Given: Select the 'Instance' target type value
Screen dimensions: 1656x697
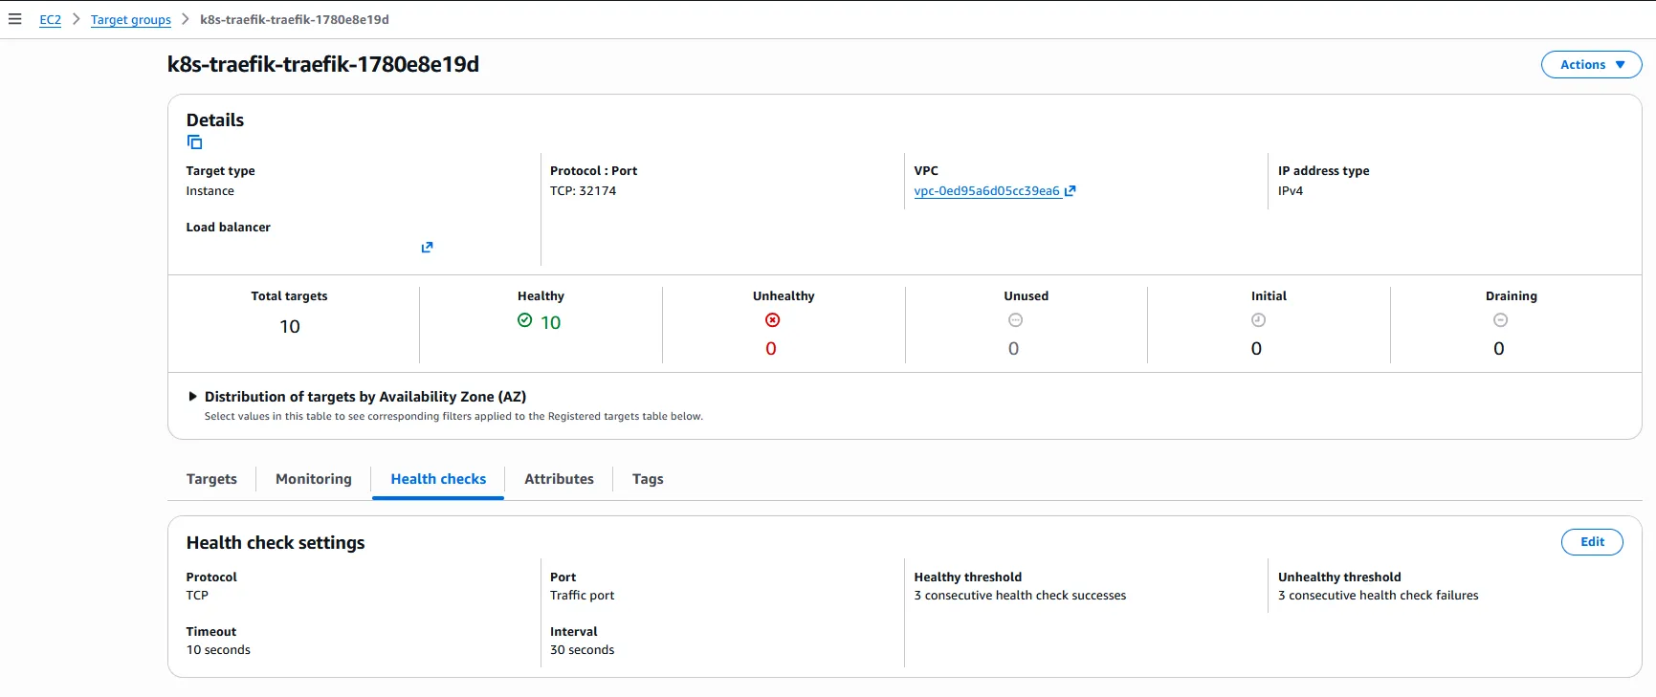Looking at the screenshot, I should (210, 191).
